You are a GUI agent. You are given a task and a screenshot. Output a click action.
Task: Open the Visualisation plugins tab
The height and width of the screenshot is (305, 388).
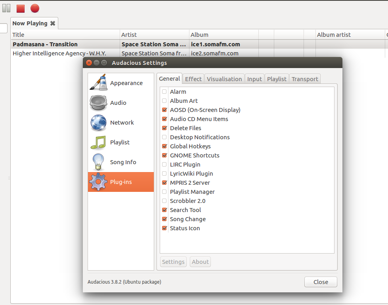(224, 79)
